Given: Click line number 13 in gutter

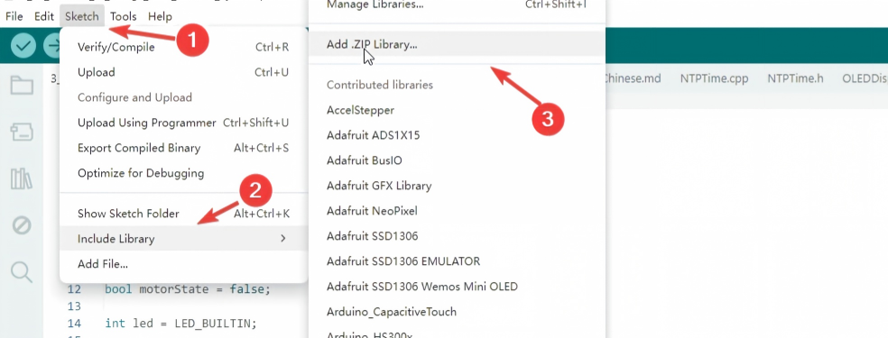Looking at the screenshot, I should pyautogui.click(x=74, y=306).
